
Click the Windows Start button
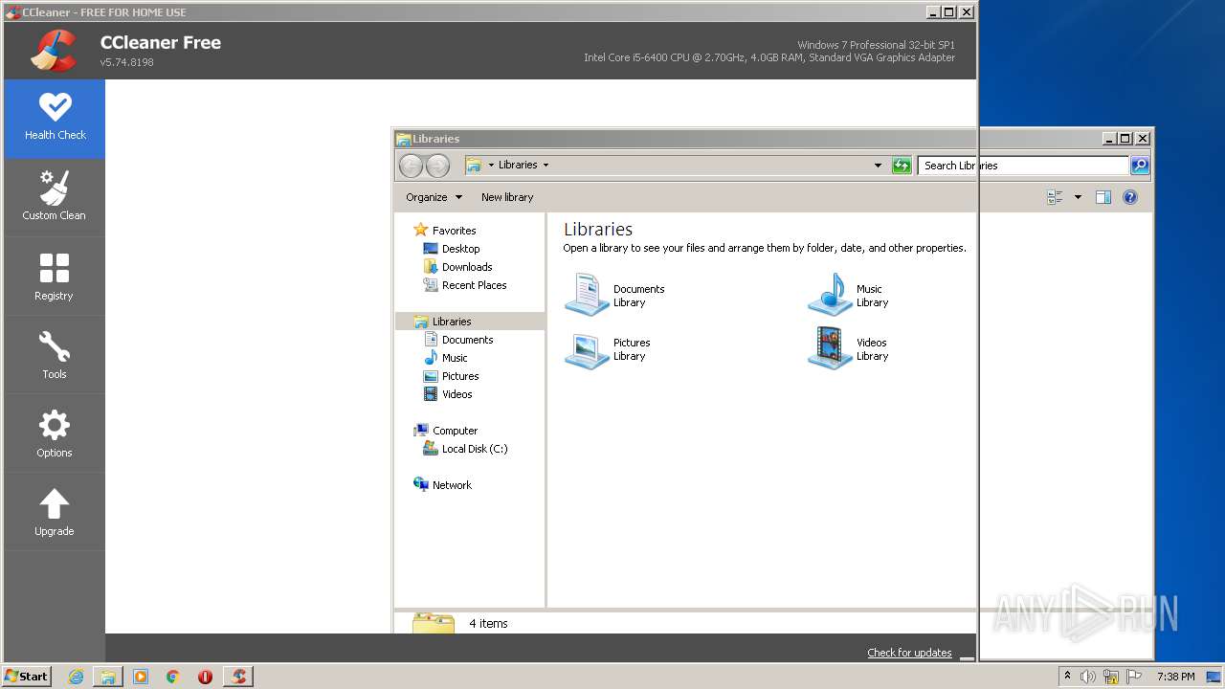[x=27, y=676]
